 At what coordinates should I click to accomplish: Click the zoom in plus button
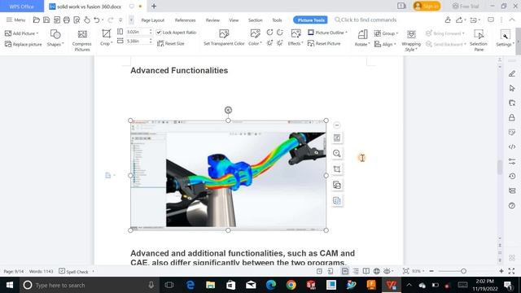tap(501, 271)
